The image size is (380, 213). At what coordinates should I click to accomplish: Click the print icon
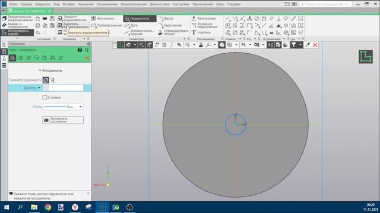[38, 25]
